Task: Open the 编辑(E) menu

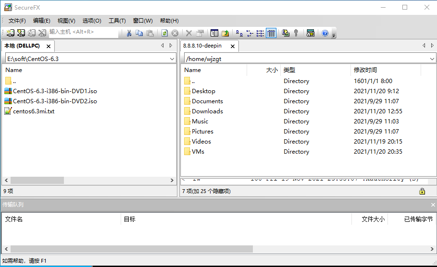Action: click(41, 21)
